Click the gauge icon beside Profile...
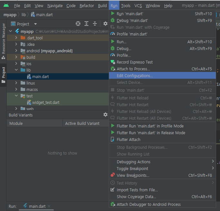 [x=113, y=55]
